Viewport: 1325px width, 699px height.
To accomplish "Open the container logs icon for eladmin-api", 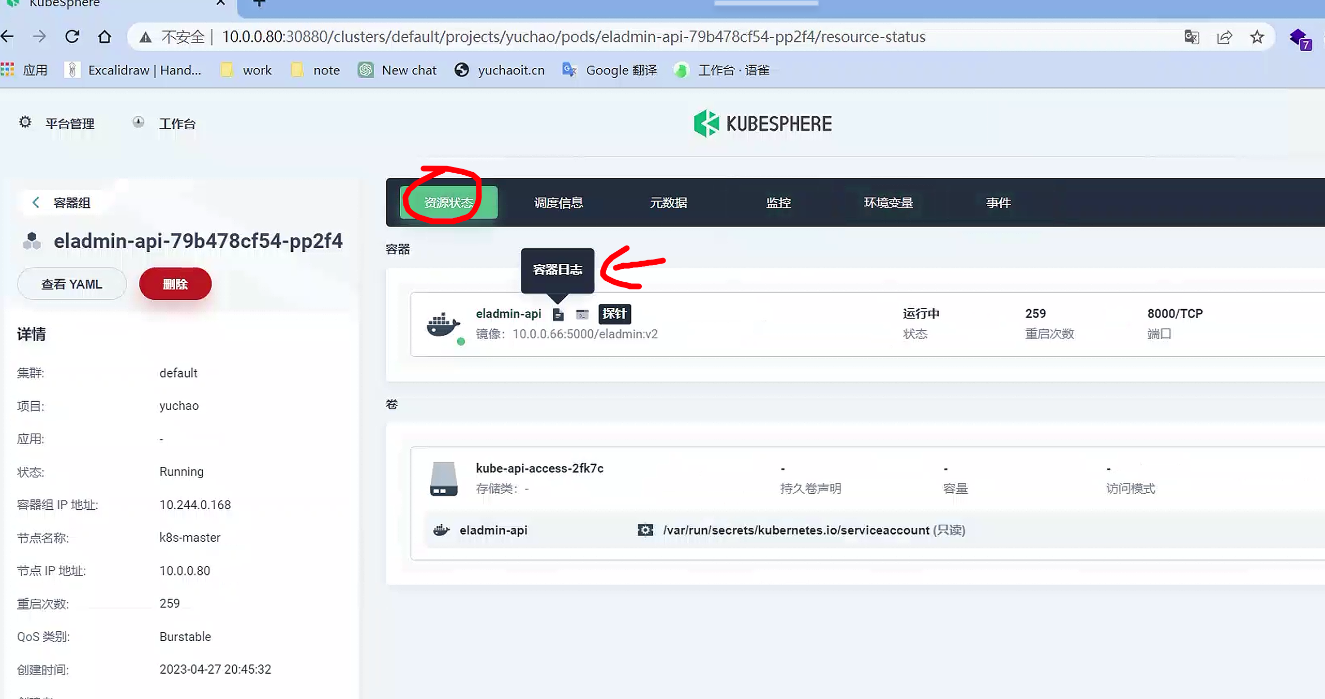I will click(x=558, y=314).
